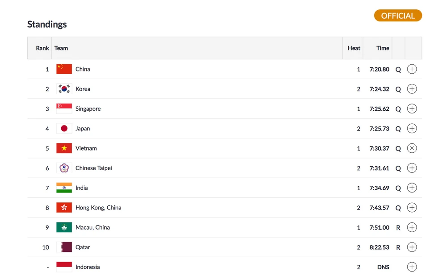Click the Chinese Taipei flag icon

click(64, 168)
